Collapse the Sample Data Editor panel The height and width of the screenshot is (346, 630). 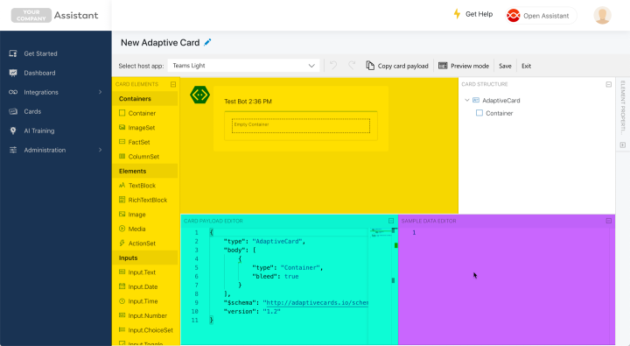[609, 221]
